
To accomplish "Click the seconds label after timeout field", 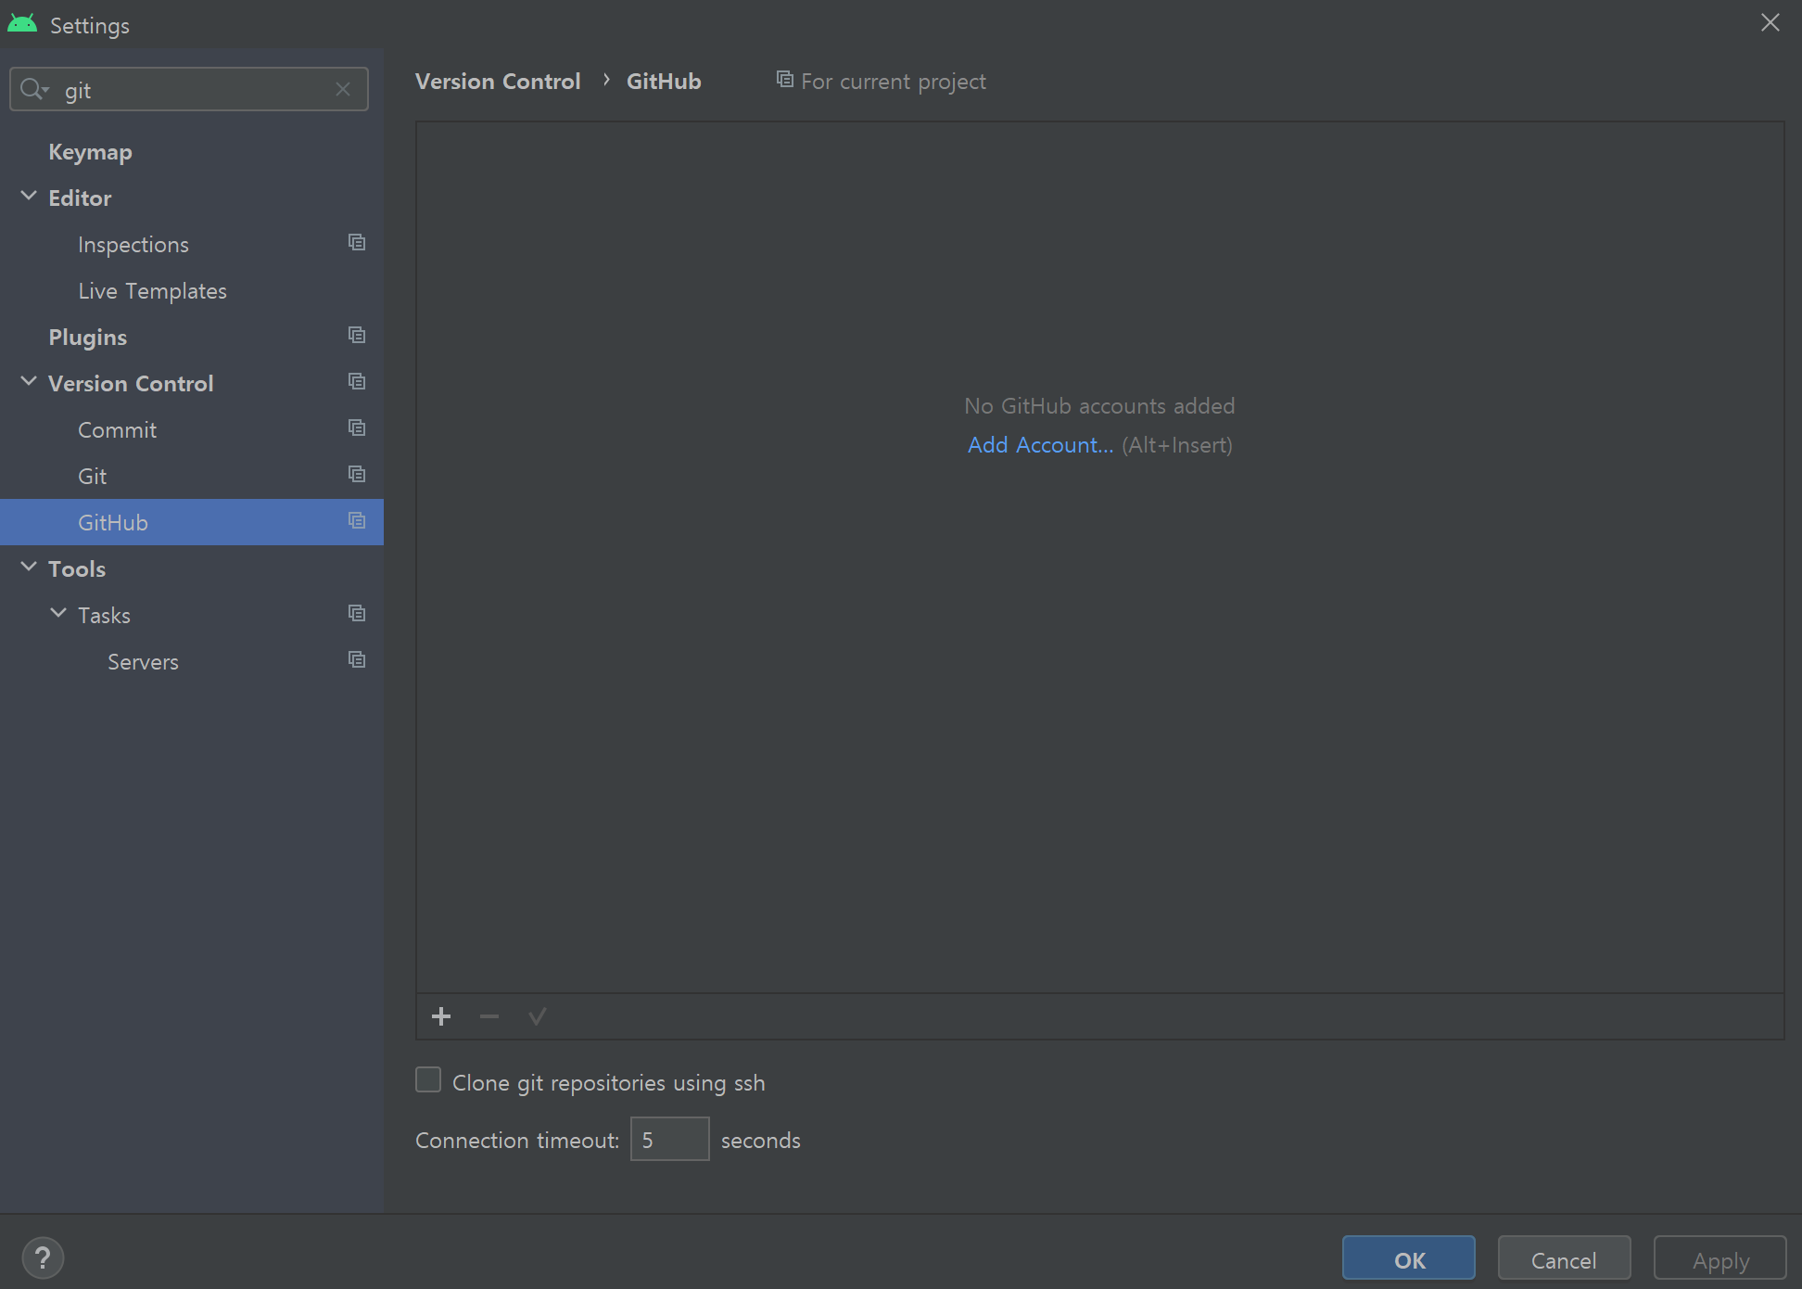I will click(761, 1141).
